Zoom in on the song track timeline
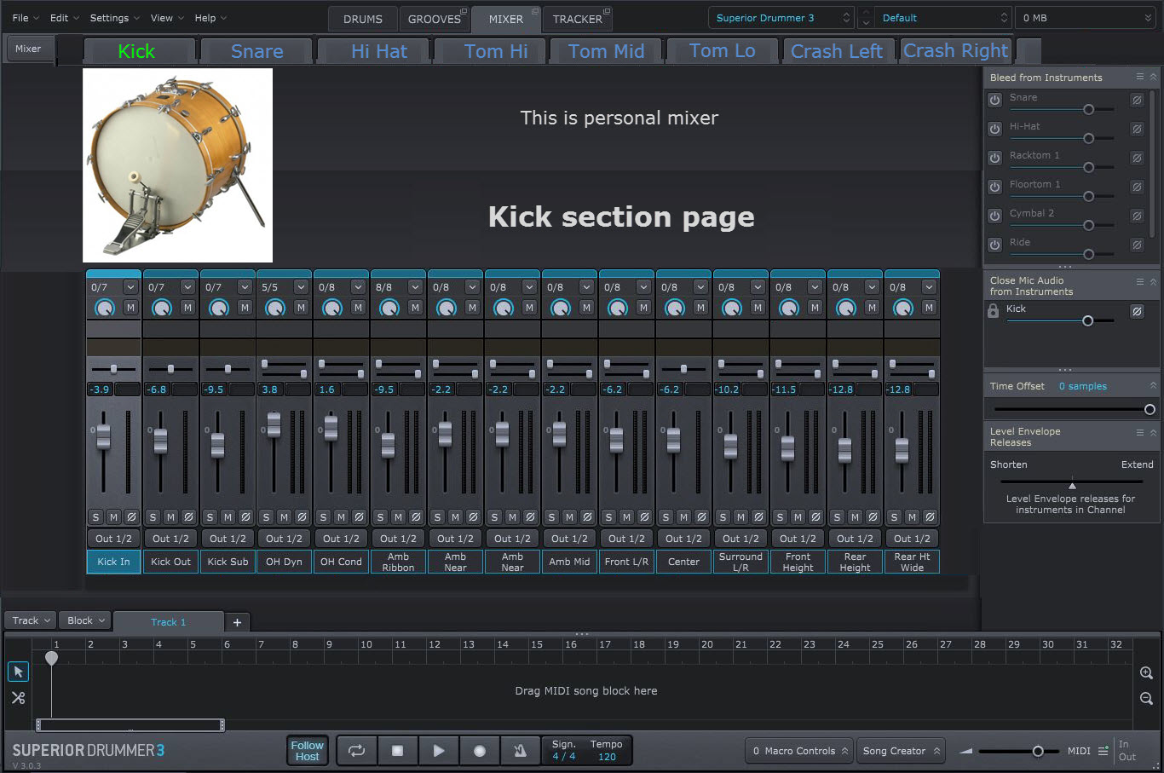The height and width of the screenshot is (773, 1164). pyautogui.click(x=1146, y=673)
